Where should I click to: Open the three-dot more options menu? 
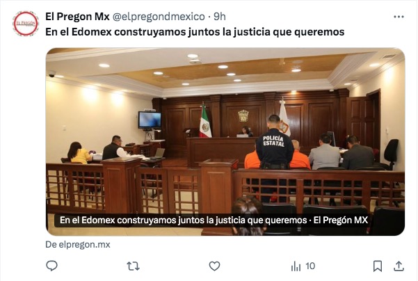click(x=399, y=17)
